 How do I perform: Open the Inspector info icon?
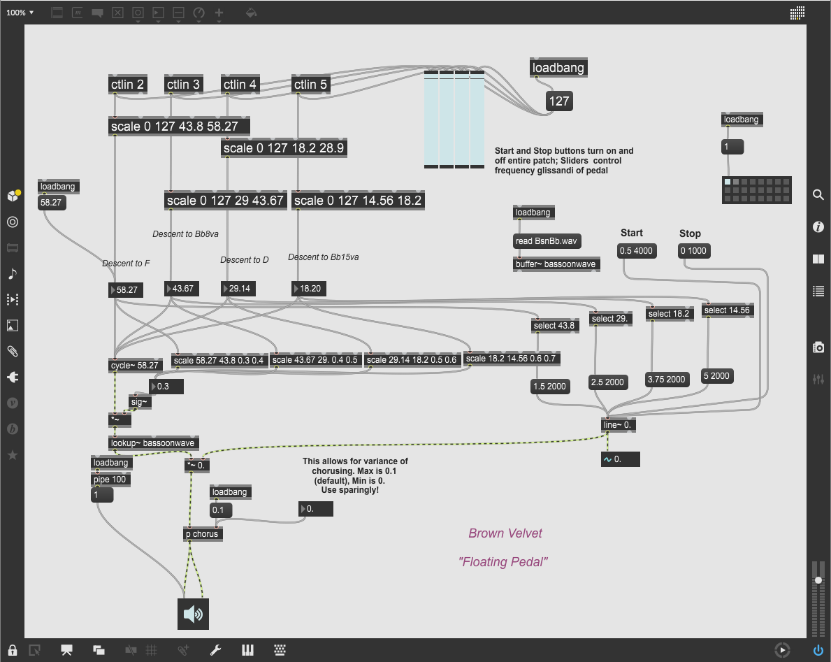[x=818, y=227]
